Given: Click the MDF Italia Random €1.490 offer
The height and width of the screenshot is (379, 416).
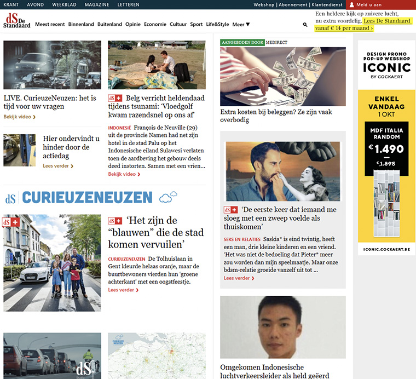Looking at the screenshot, I should point(386,148).
